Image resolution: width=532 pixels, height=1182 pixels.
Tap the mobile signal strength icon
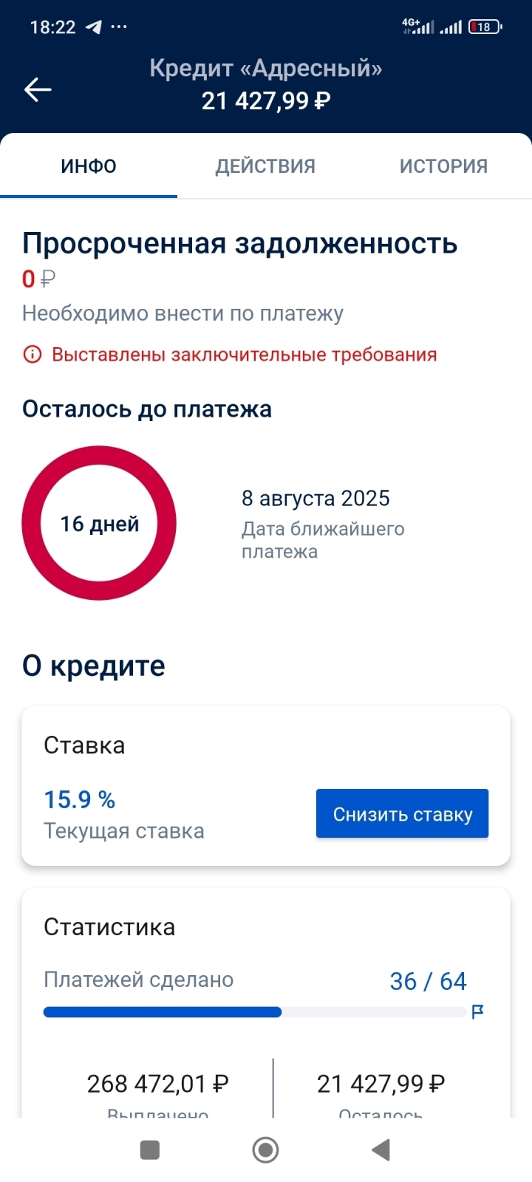tap(451, 27)
